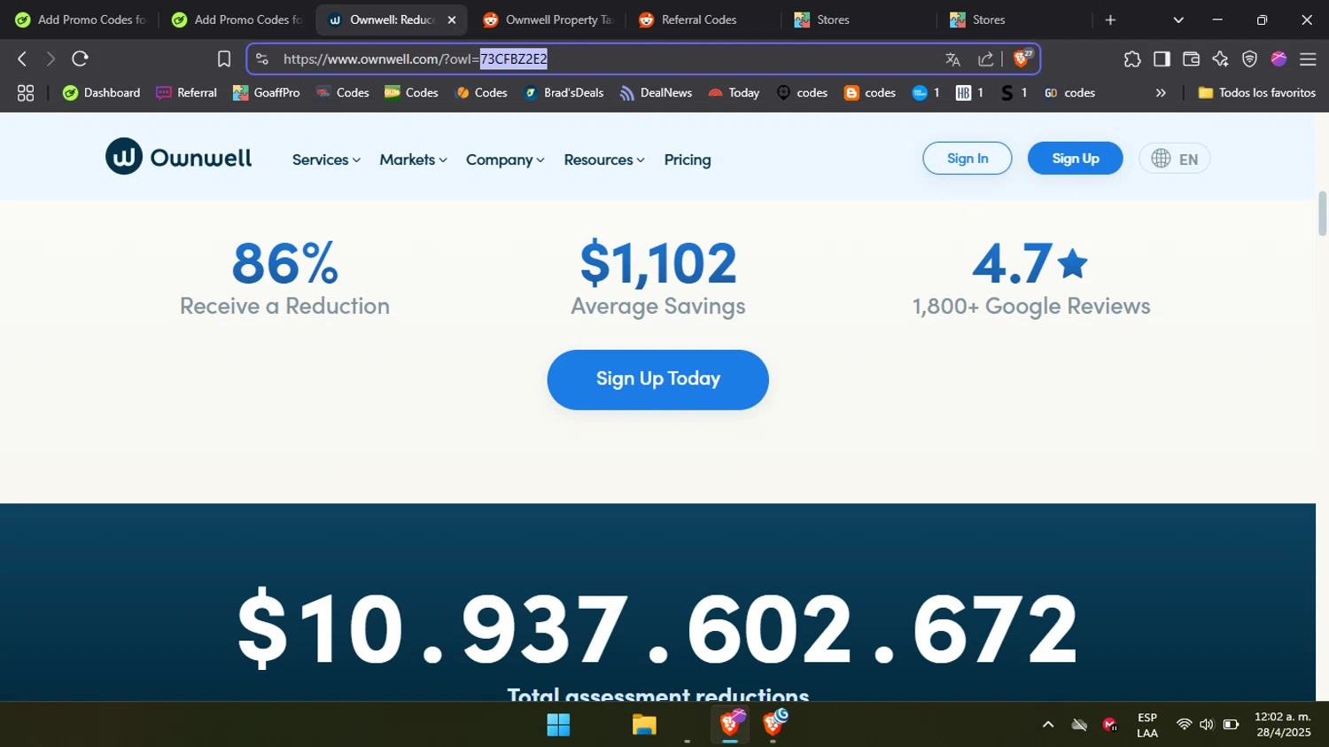Open the Brad'sDeals bookmark
Image resolution: width=1329 pixels, height=747 pixels.
563,92
